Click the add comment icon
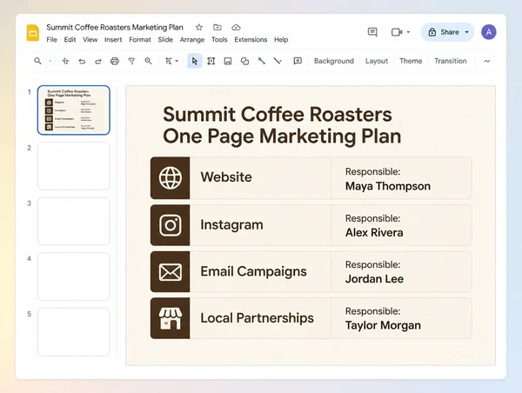The width and height of the screenshot is (522, 393). click(x=298, y=61)
